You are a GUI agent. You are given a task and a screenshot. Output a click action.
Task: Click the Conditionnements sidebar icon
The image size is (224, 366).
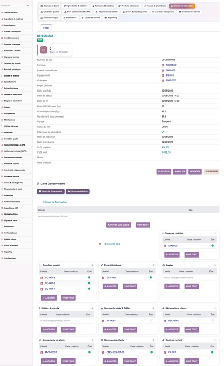(2, 38)
